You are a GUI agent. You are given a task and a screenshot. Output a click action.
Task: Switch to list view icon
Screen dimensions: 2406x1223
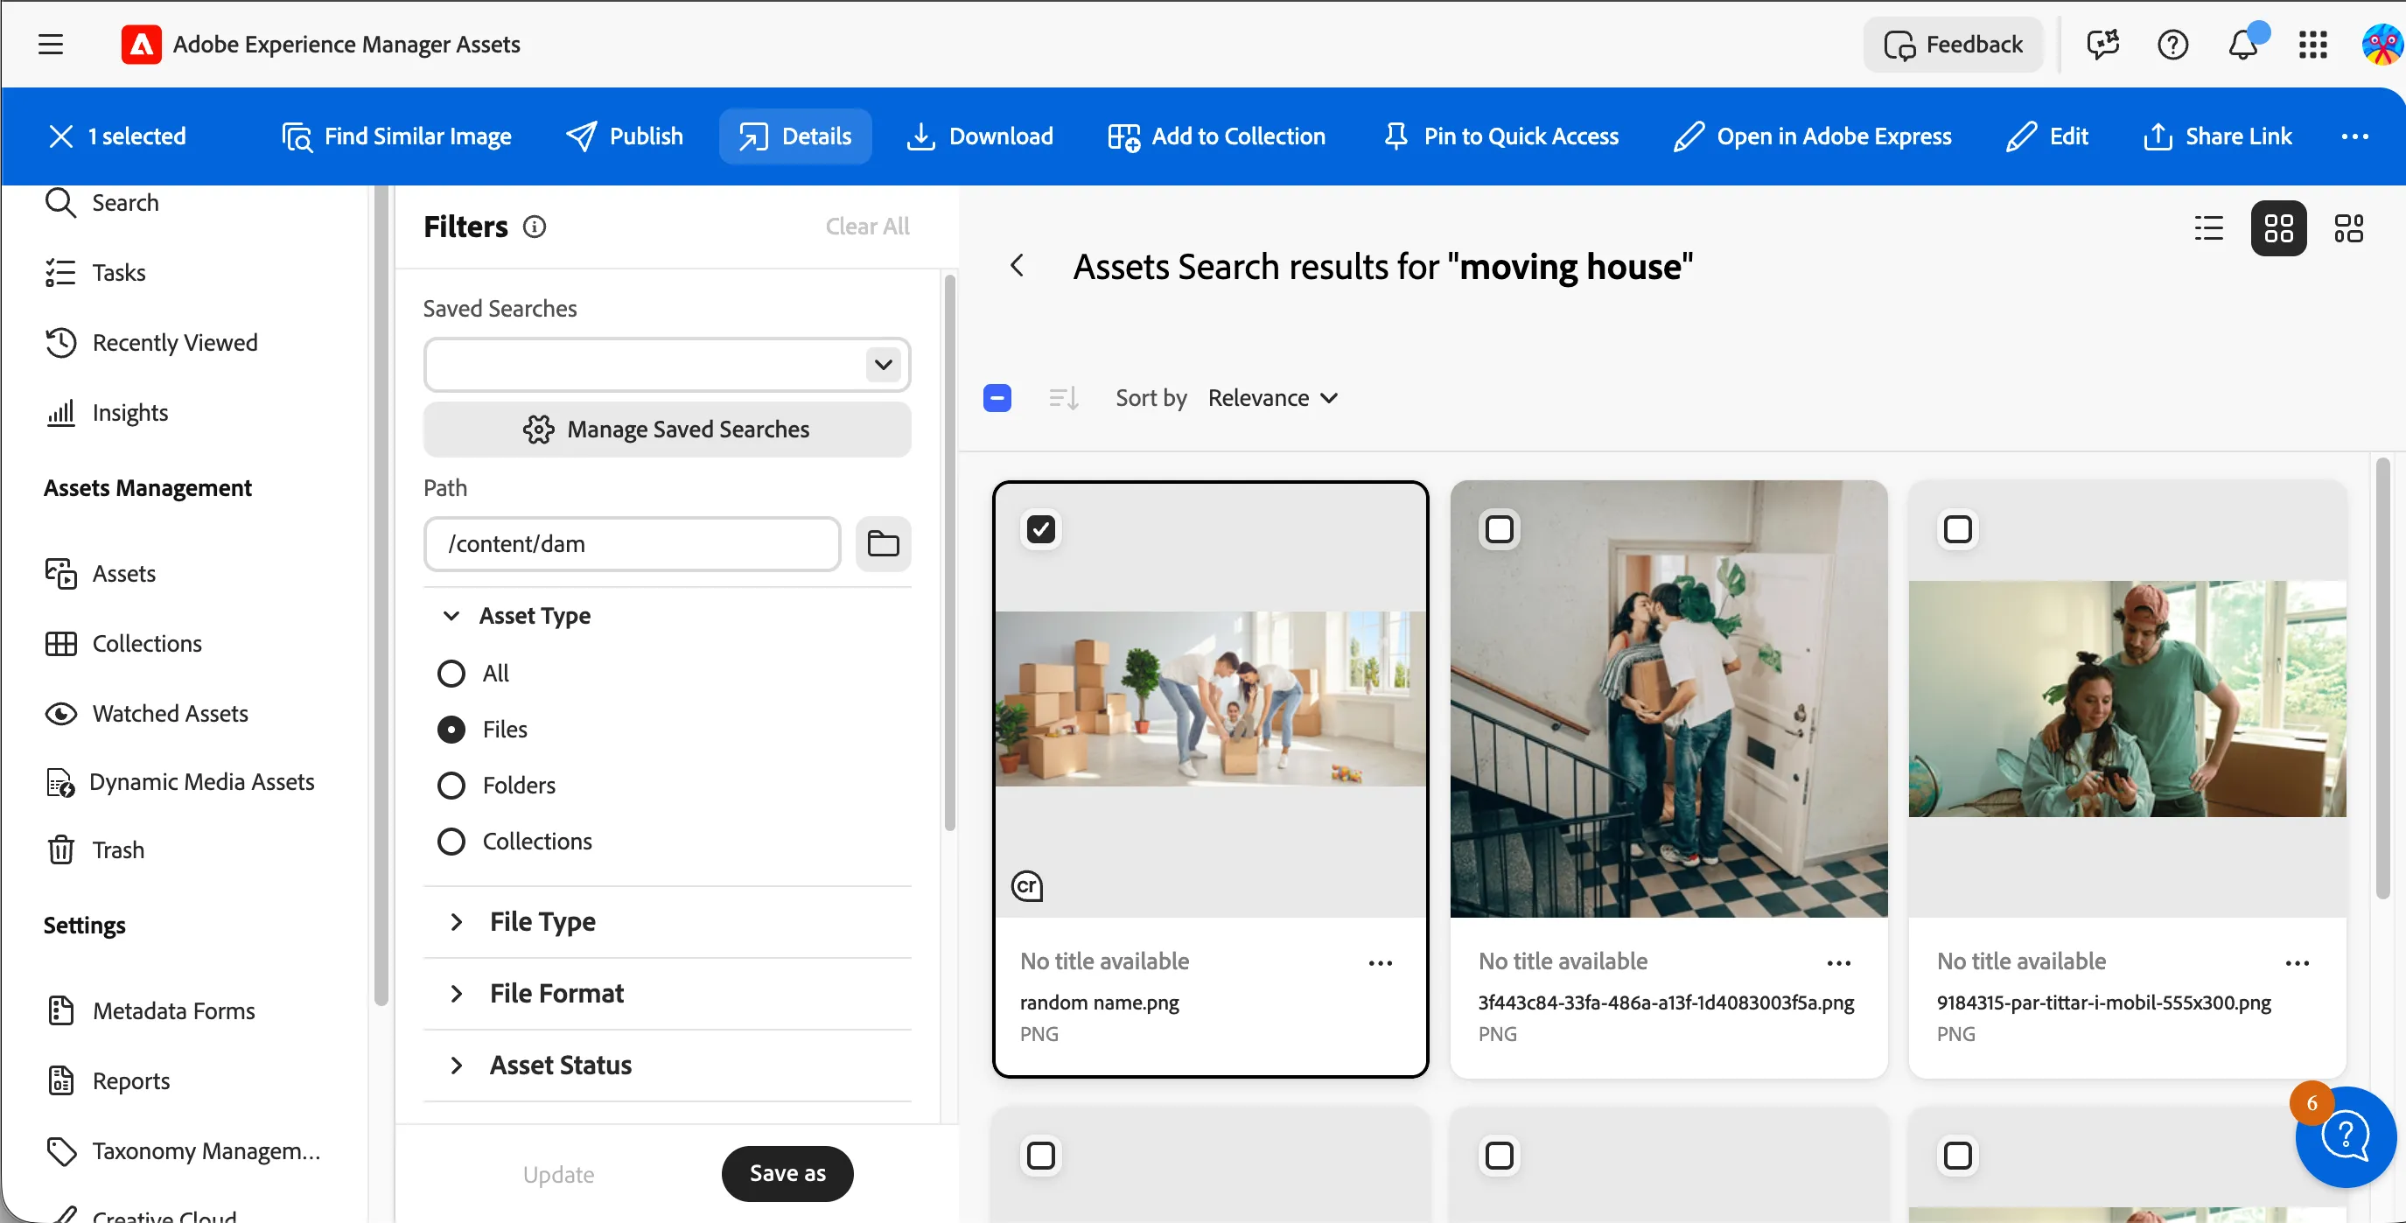pos(2209,227)
